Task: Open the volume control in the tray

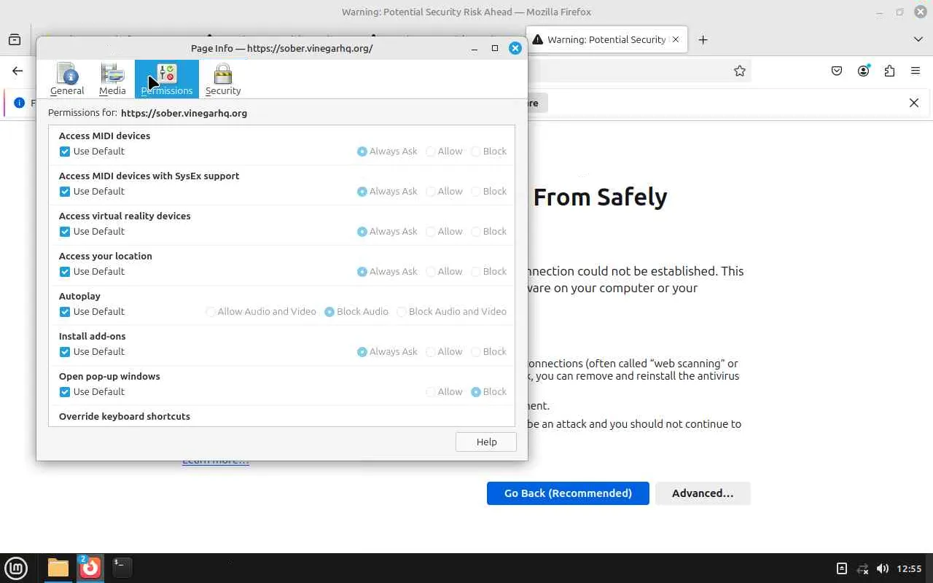Action: [883, 568]
